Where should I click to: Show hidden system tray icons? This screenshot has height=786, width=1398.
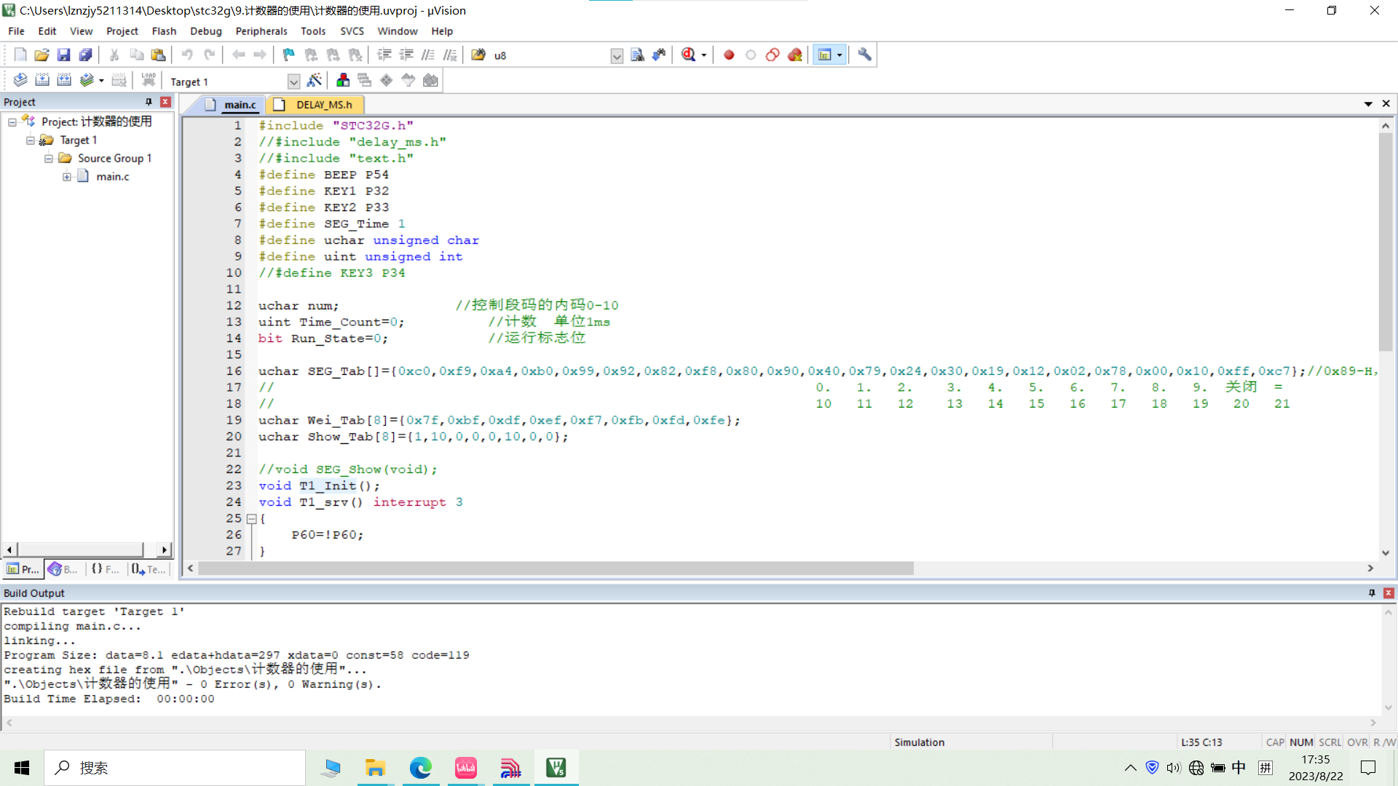point(1130,768)
